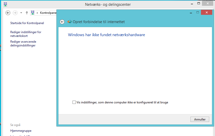Open recent locations dropdown arrow in Control Panel

[x=21, y=13]
